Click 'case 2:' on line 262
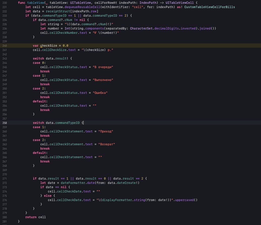 [39, 140]
